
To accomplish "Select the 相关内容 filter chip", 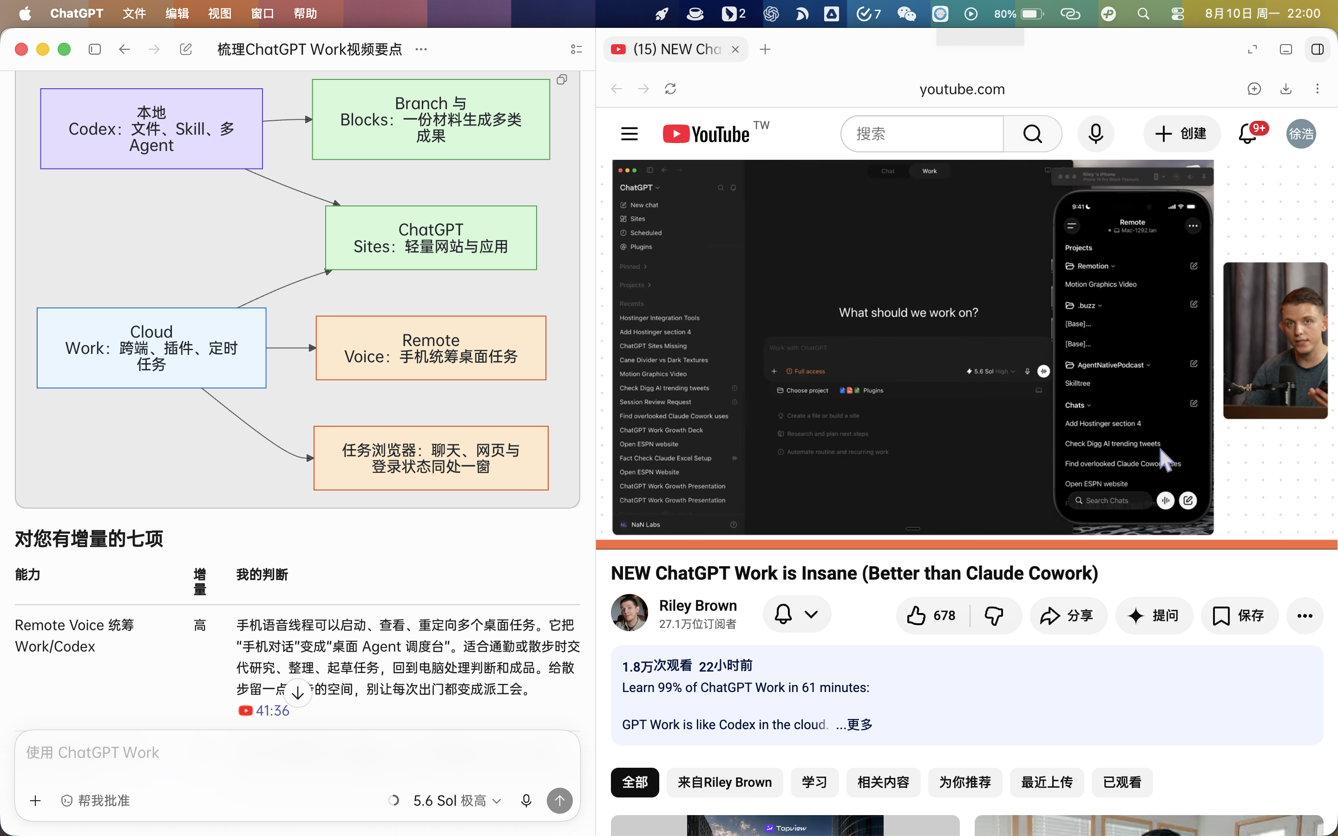I will click(883, 783).
